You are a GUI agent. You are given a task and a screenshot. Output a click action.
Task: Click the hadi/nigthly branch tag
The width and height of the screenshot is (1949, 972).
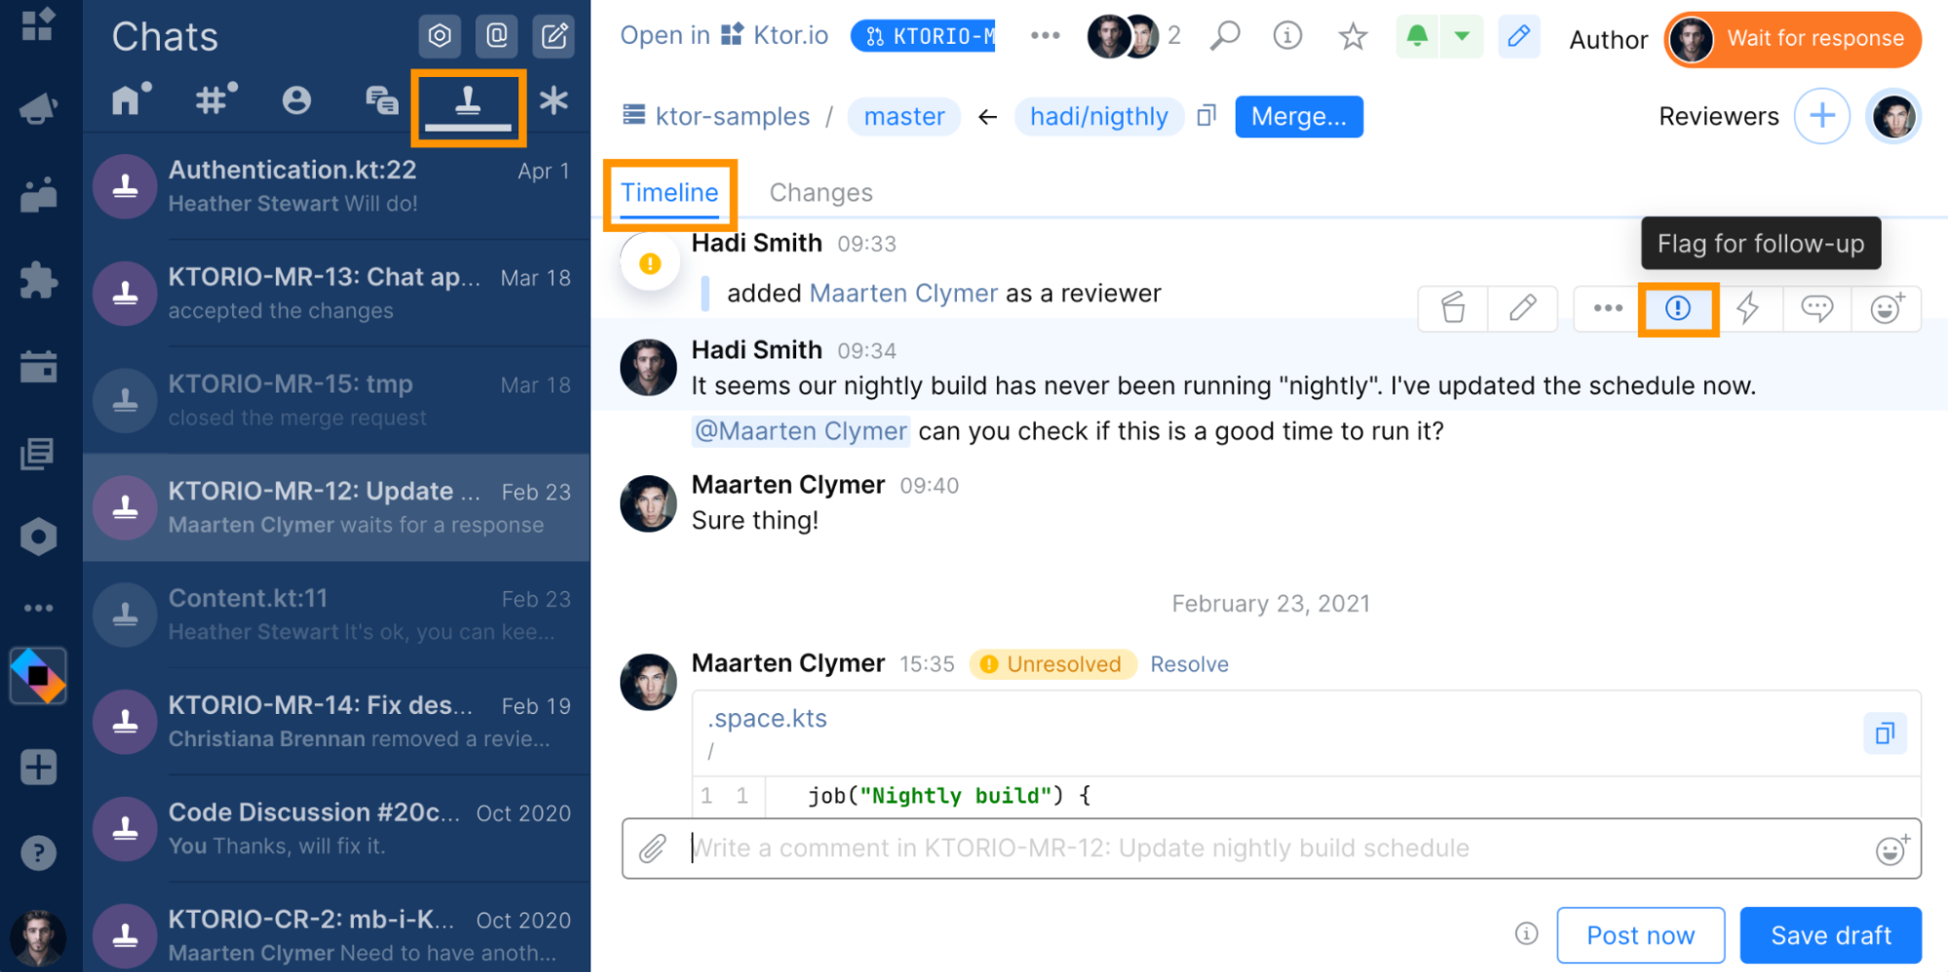(x=1099, y=116)
